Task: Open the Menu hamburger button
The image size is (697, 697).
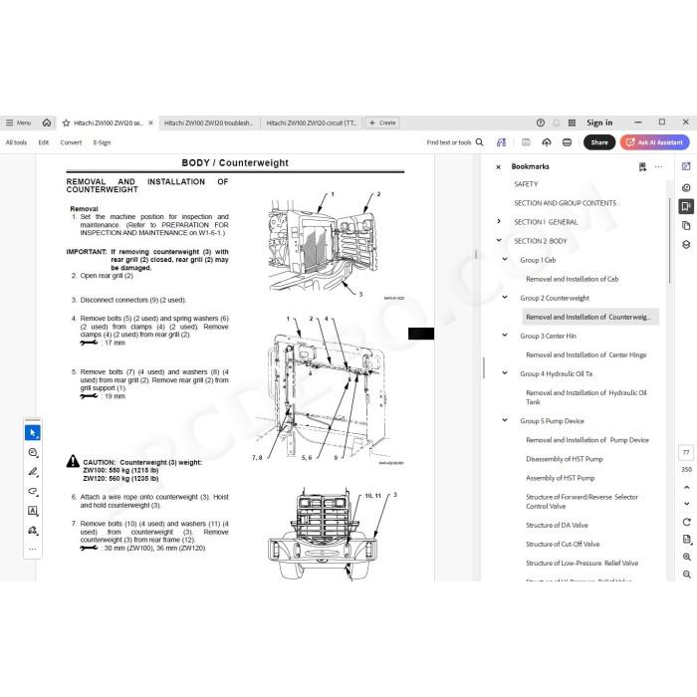Action: pos(18,122)
